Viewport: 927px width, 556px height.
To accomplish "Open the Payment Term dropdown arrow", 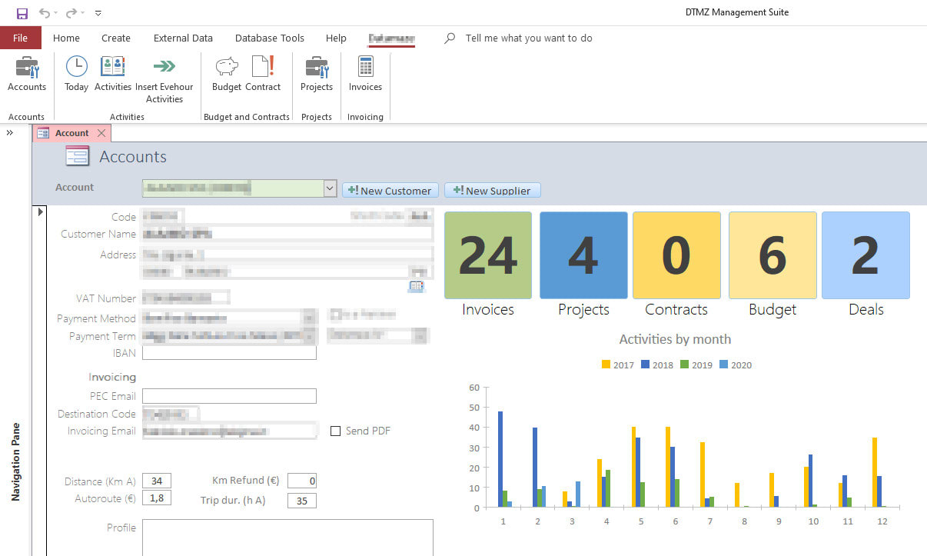I will 309,335.
